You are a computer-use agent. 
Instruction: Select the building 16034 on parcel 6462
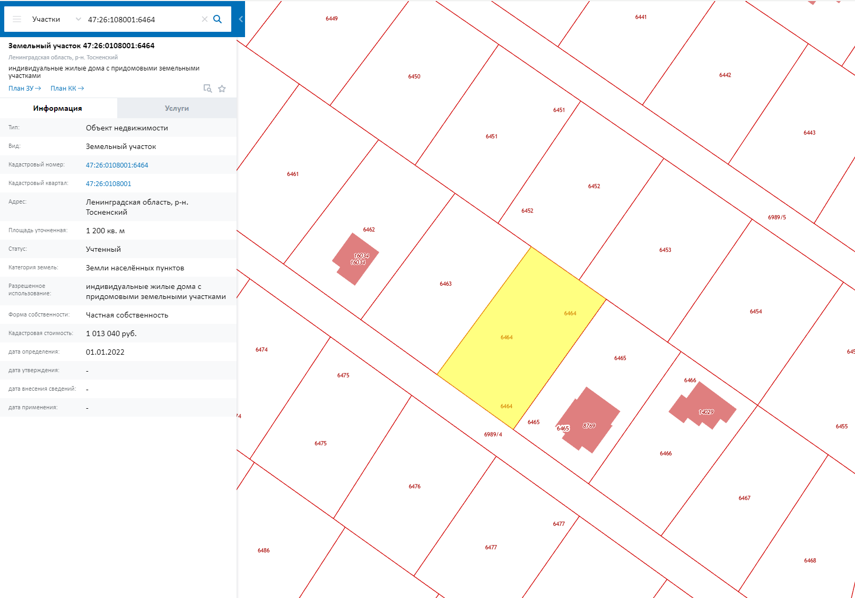(356, 259)
